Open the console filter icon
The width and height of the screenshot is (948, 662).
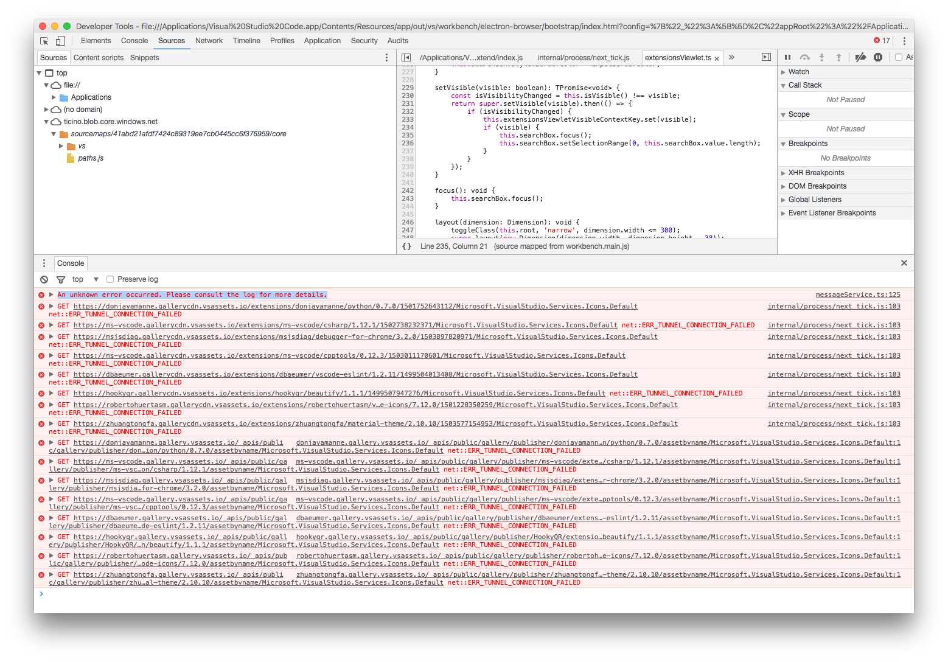click(x=60, y=279)
